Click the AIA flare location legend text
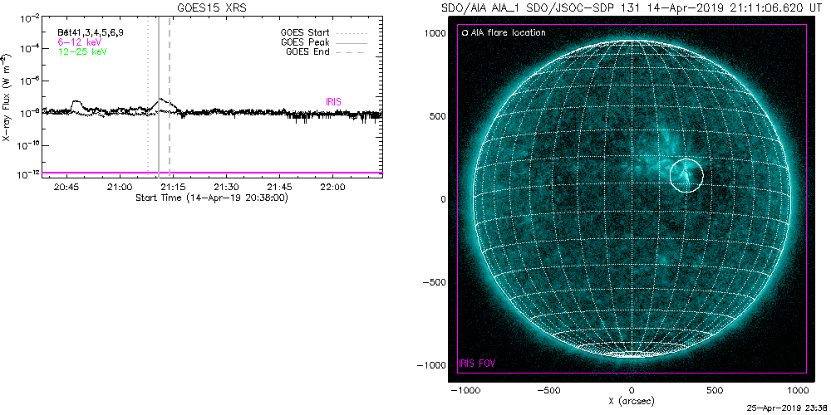 (508, 33)
